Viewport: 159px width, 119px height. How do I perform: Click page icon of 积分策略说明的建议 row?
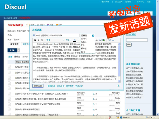pyautogui.click(x=10, y=109)
